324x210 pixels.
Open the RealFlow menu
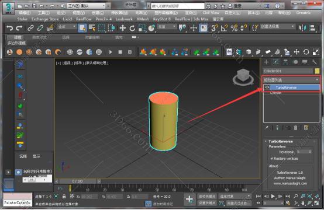(84, 19)
